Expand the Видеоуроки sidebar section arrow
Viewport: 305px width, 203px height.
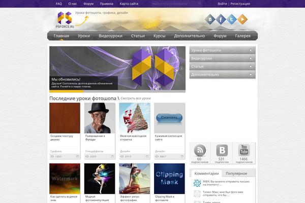tap(251, 58)
